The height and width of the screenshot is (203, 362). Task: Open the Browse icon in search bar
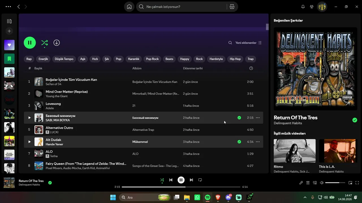(232, 7)
